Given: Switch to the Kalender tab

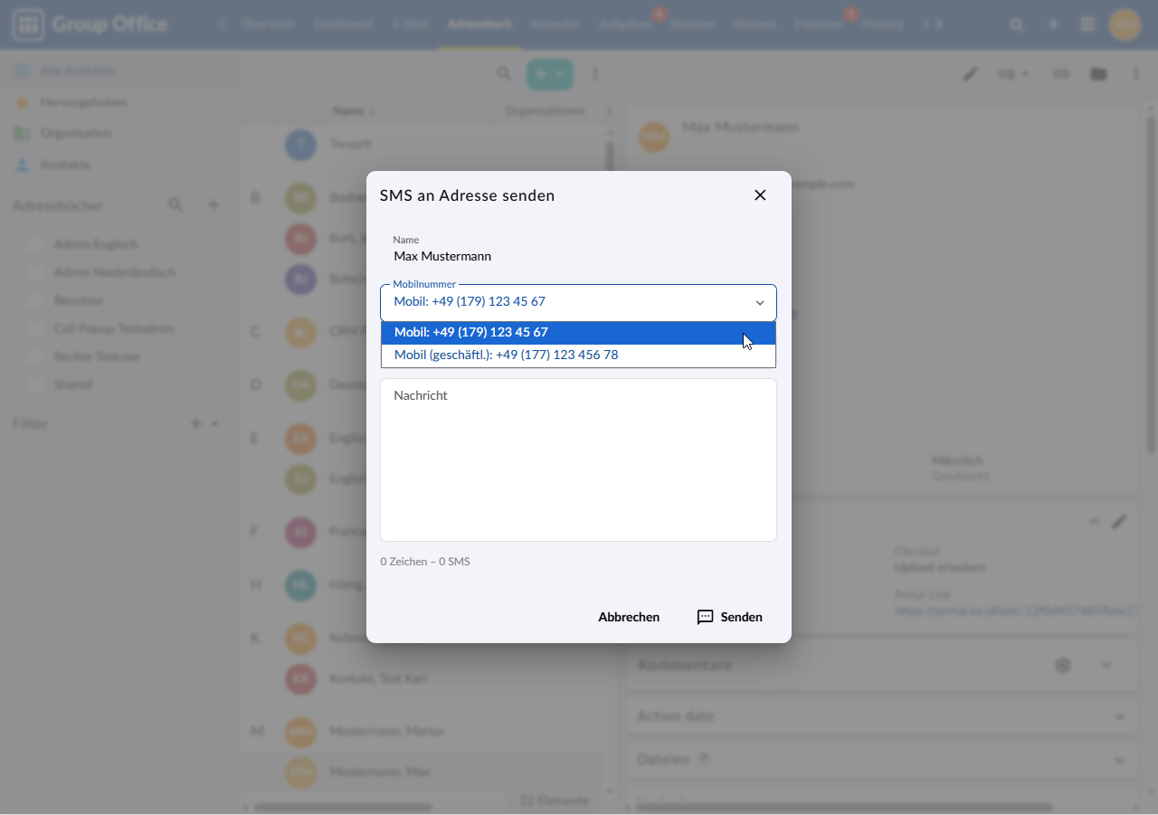Looking at the screenshot, I should 555,24.
